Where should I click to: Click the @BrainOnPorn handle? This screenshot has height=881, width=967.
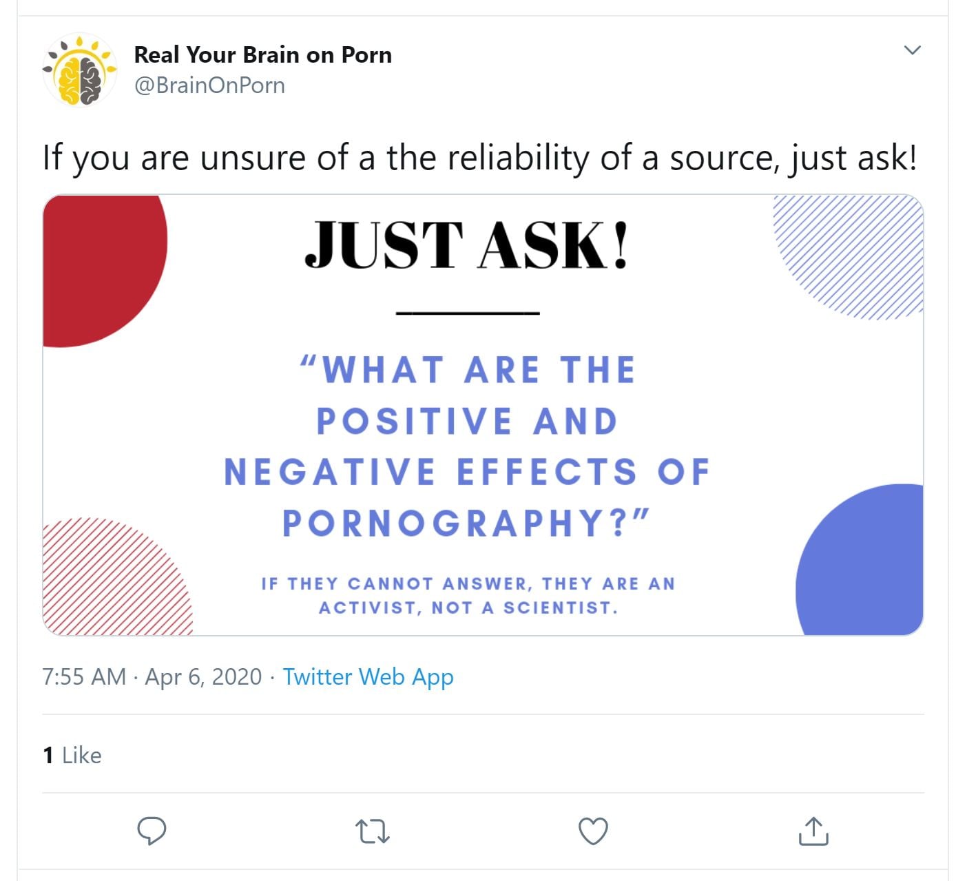coord(209,85)
